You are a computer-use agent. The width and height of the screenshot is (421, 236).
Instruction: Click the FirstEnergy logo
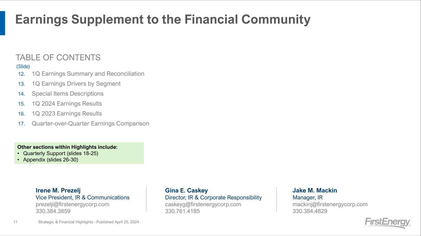[387, 222]
